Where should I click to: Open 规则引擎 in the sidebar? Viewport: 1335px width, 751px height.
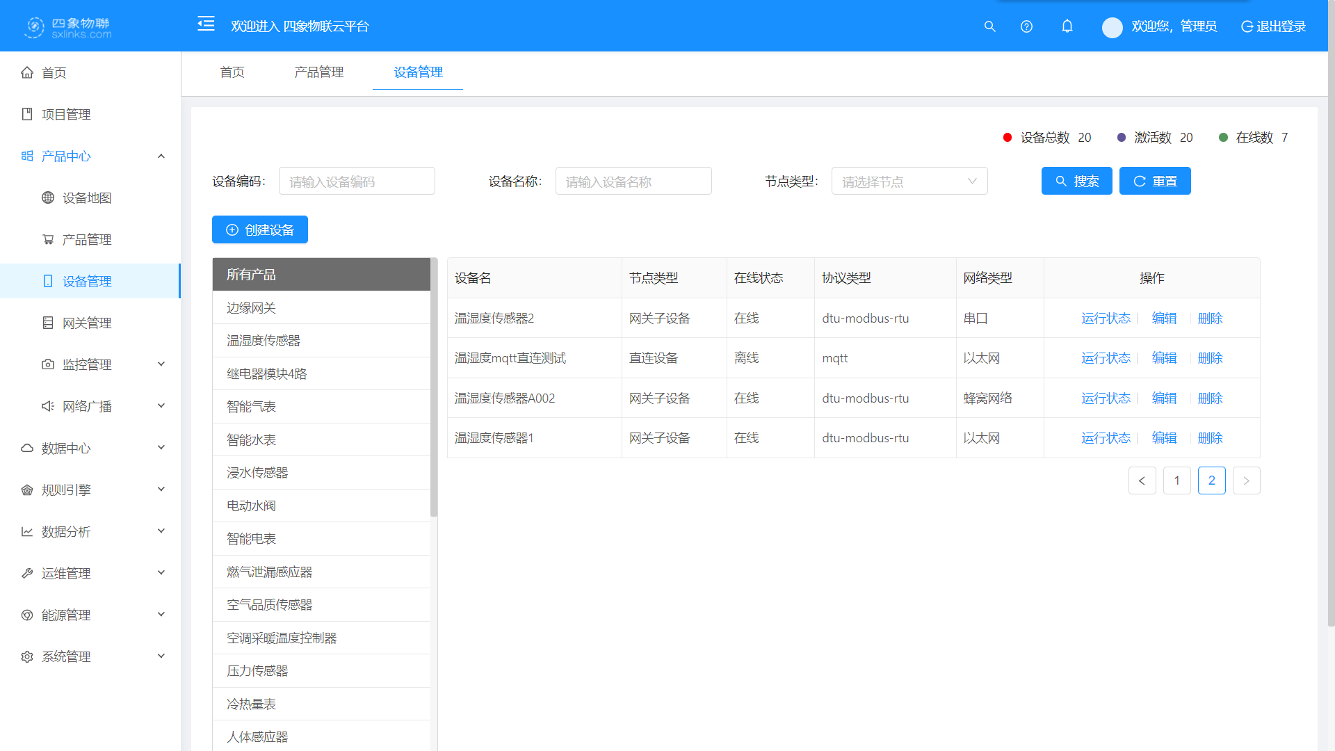pyautogui.click(x=65, y=490)
